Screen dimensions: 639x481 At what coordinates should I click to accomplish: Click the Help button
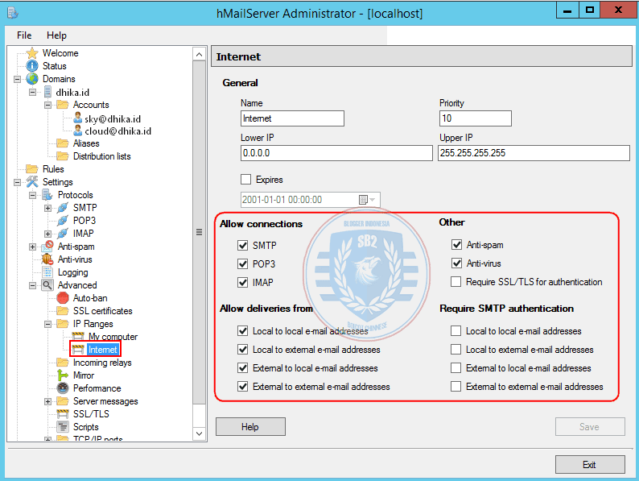click(x=250, y=427)
